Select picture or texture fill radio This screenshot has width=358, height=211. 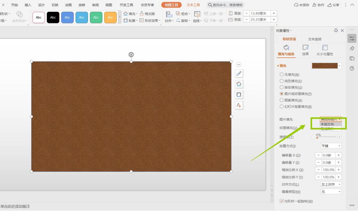(281, 94)
